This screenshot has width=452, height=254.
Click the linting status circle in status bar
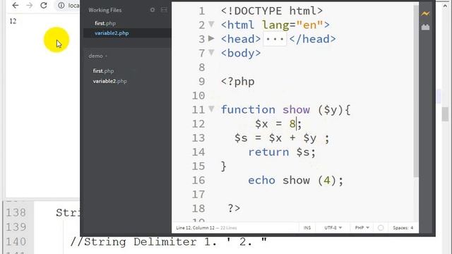[x=381, y=228]
